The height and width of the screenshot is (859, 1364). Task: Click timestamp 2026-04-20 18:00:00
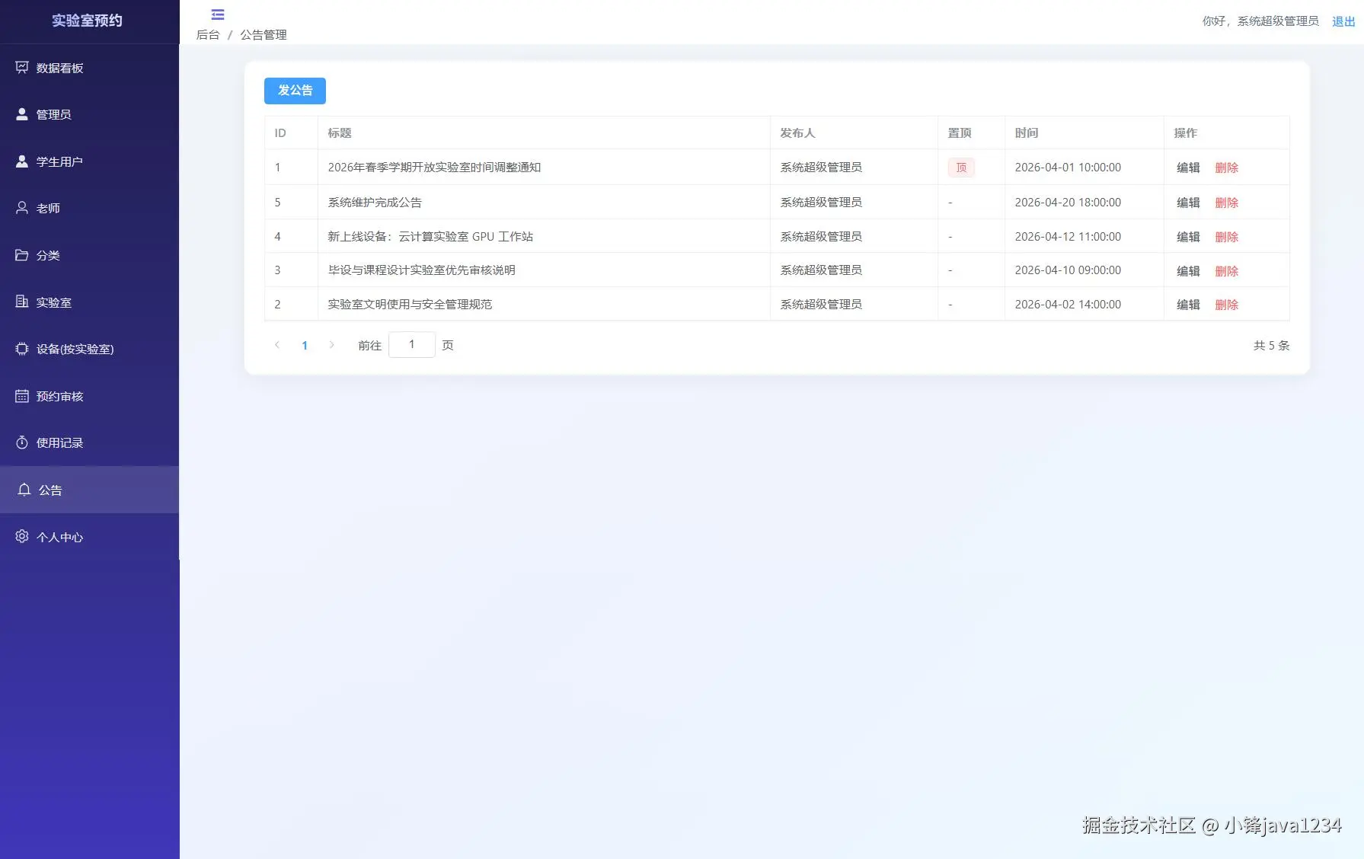[x=1068, y=203]
